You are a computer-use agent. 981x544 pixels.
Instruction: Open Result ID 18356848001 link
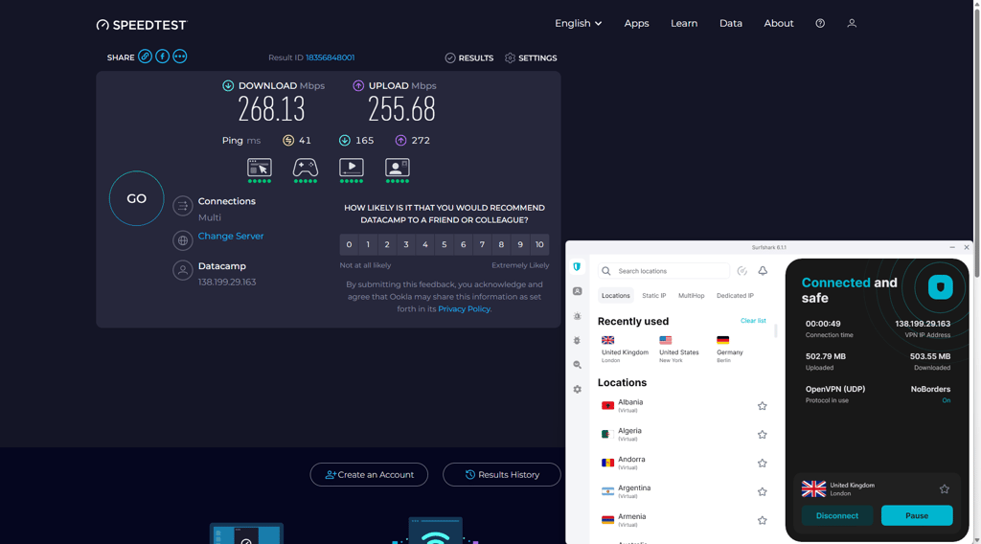click(x=330, y=57)
